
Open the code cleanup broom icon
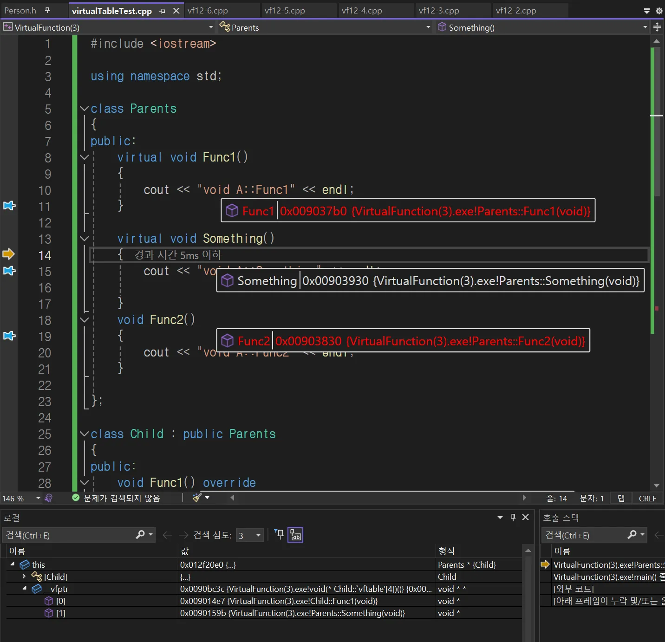tap(197, 498)
